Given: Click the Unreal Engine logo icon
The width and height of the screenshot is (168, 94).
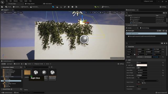Looking at the screenshot, I should tap(2, 2).
